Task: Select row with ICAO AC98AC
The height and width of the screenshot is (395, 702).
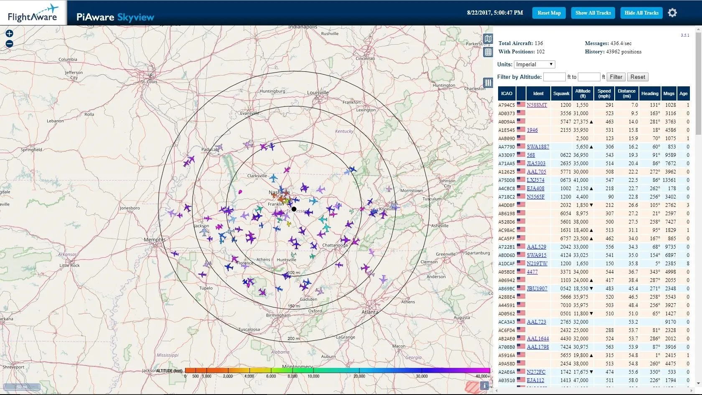Action: tap(594, 230)
